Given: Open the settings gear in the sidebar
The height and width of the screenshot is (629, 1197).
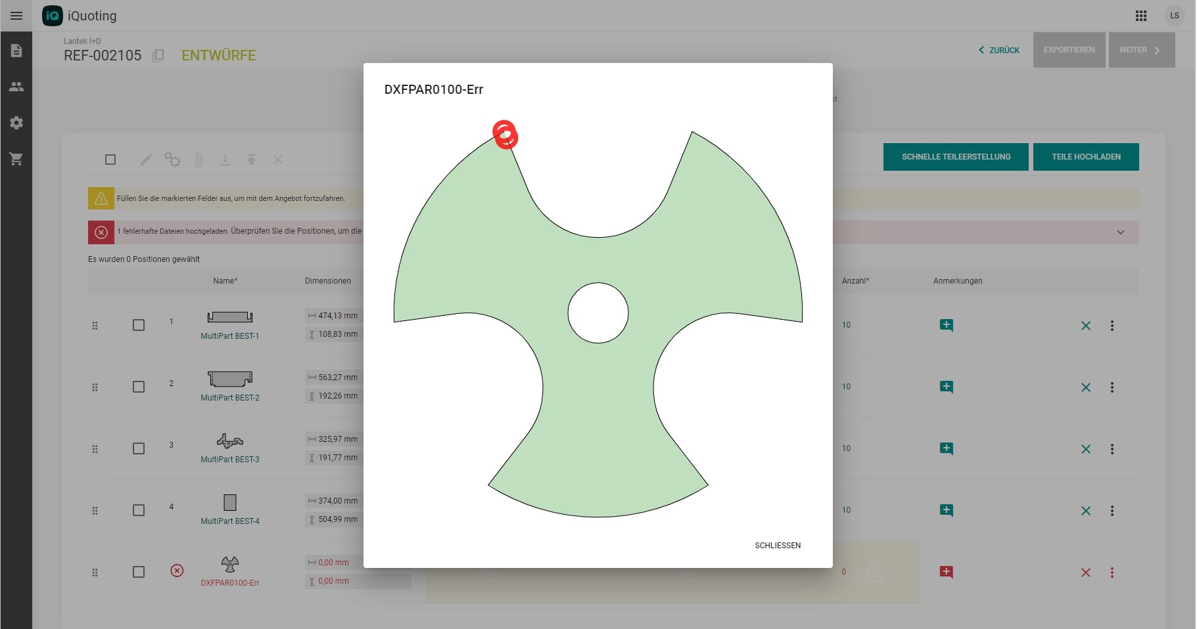Looking at the screenshot, I should click(16, 123).
